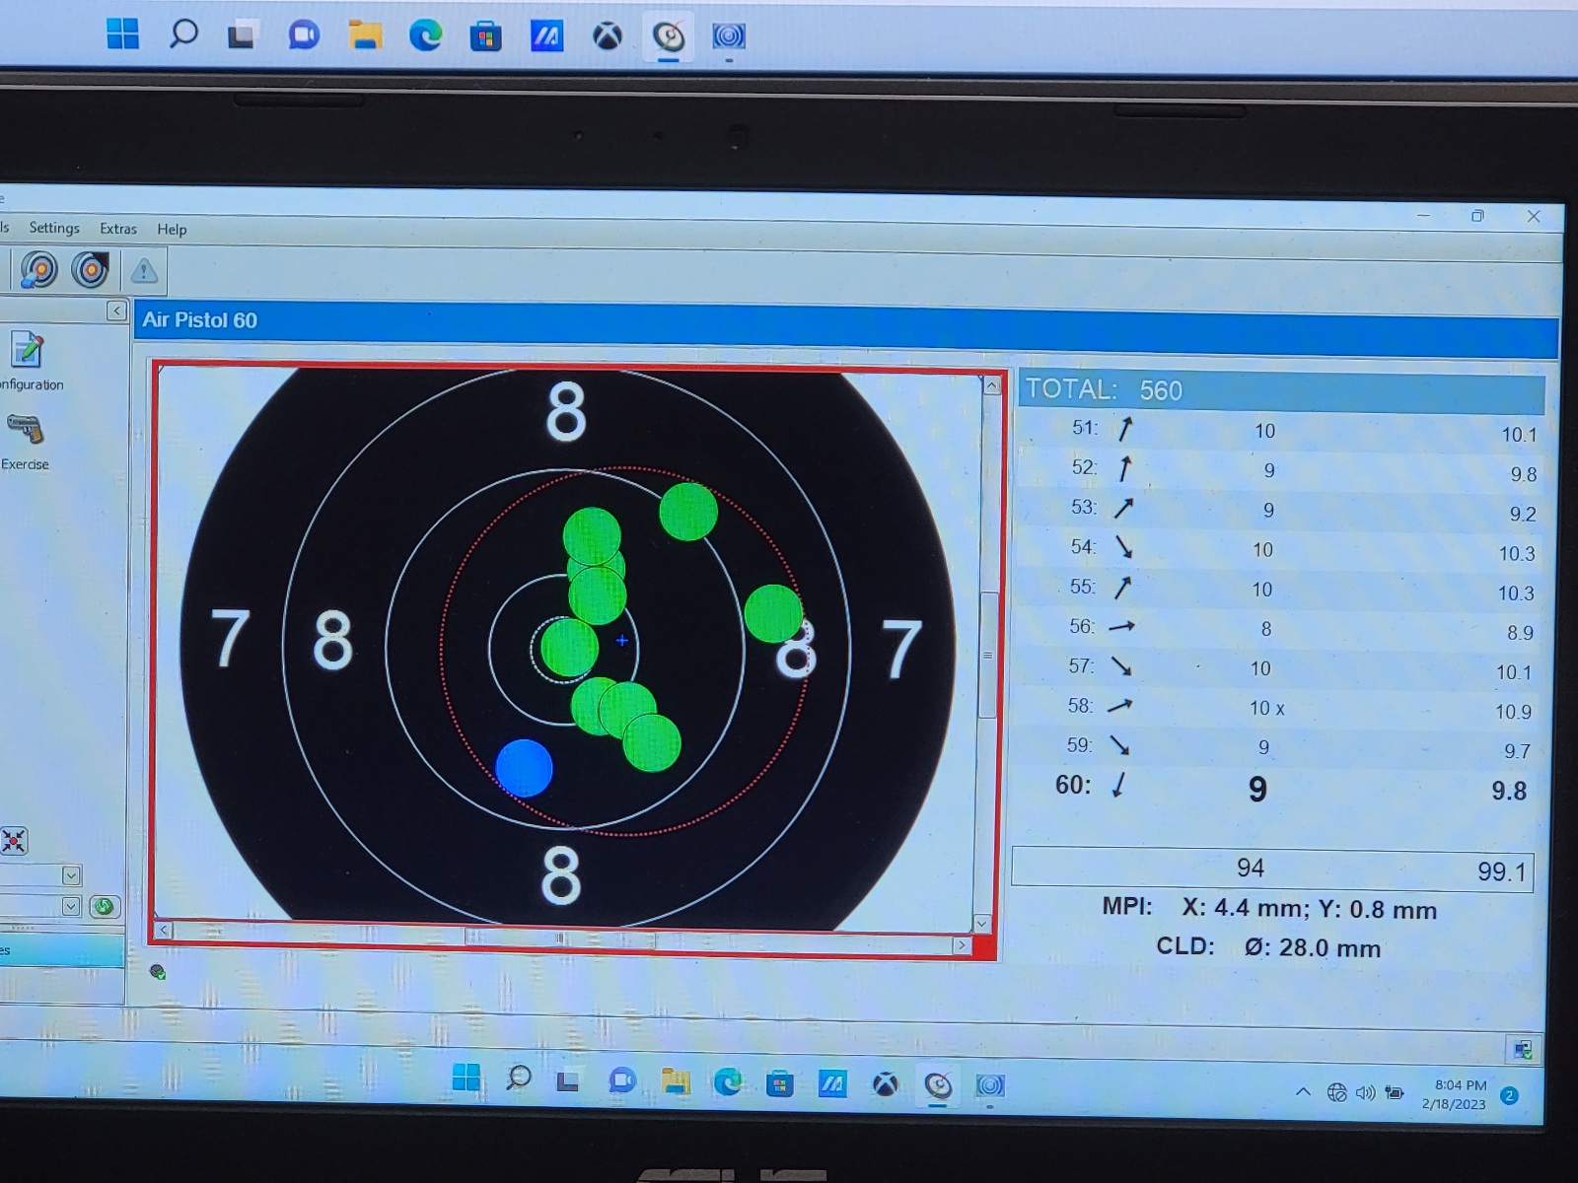Click the target view scroll-right arrow

[962, 944]
